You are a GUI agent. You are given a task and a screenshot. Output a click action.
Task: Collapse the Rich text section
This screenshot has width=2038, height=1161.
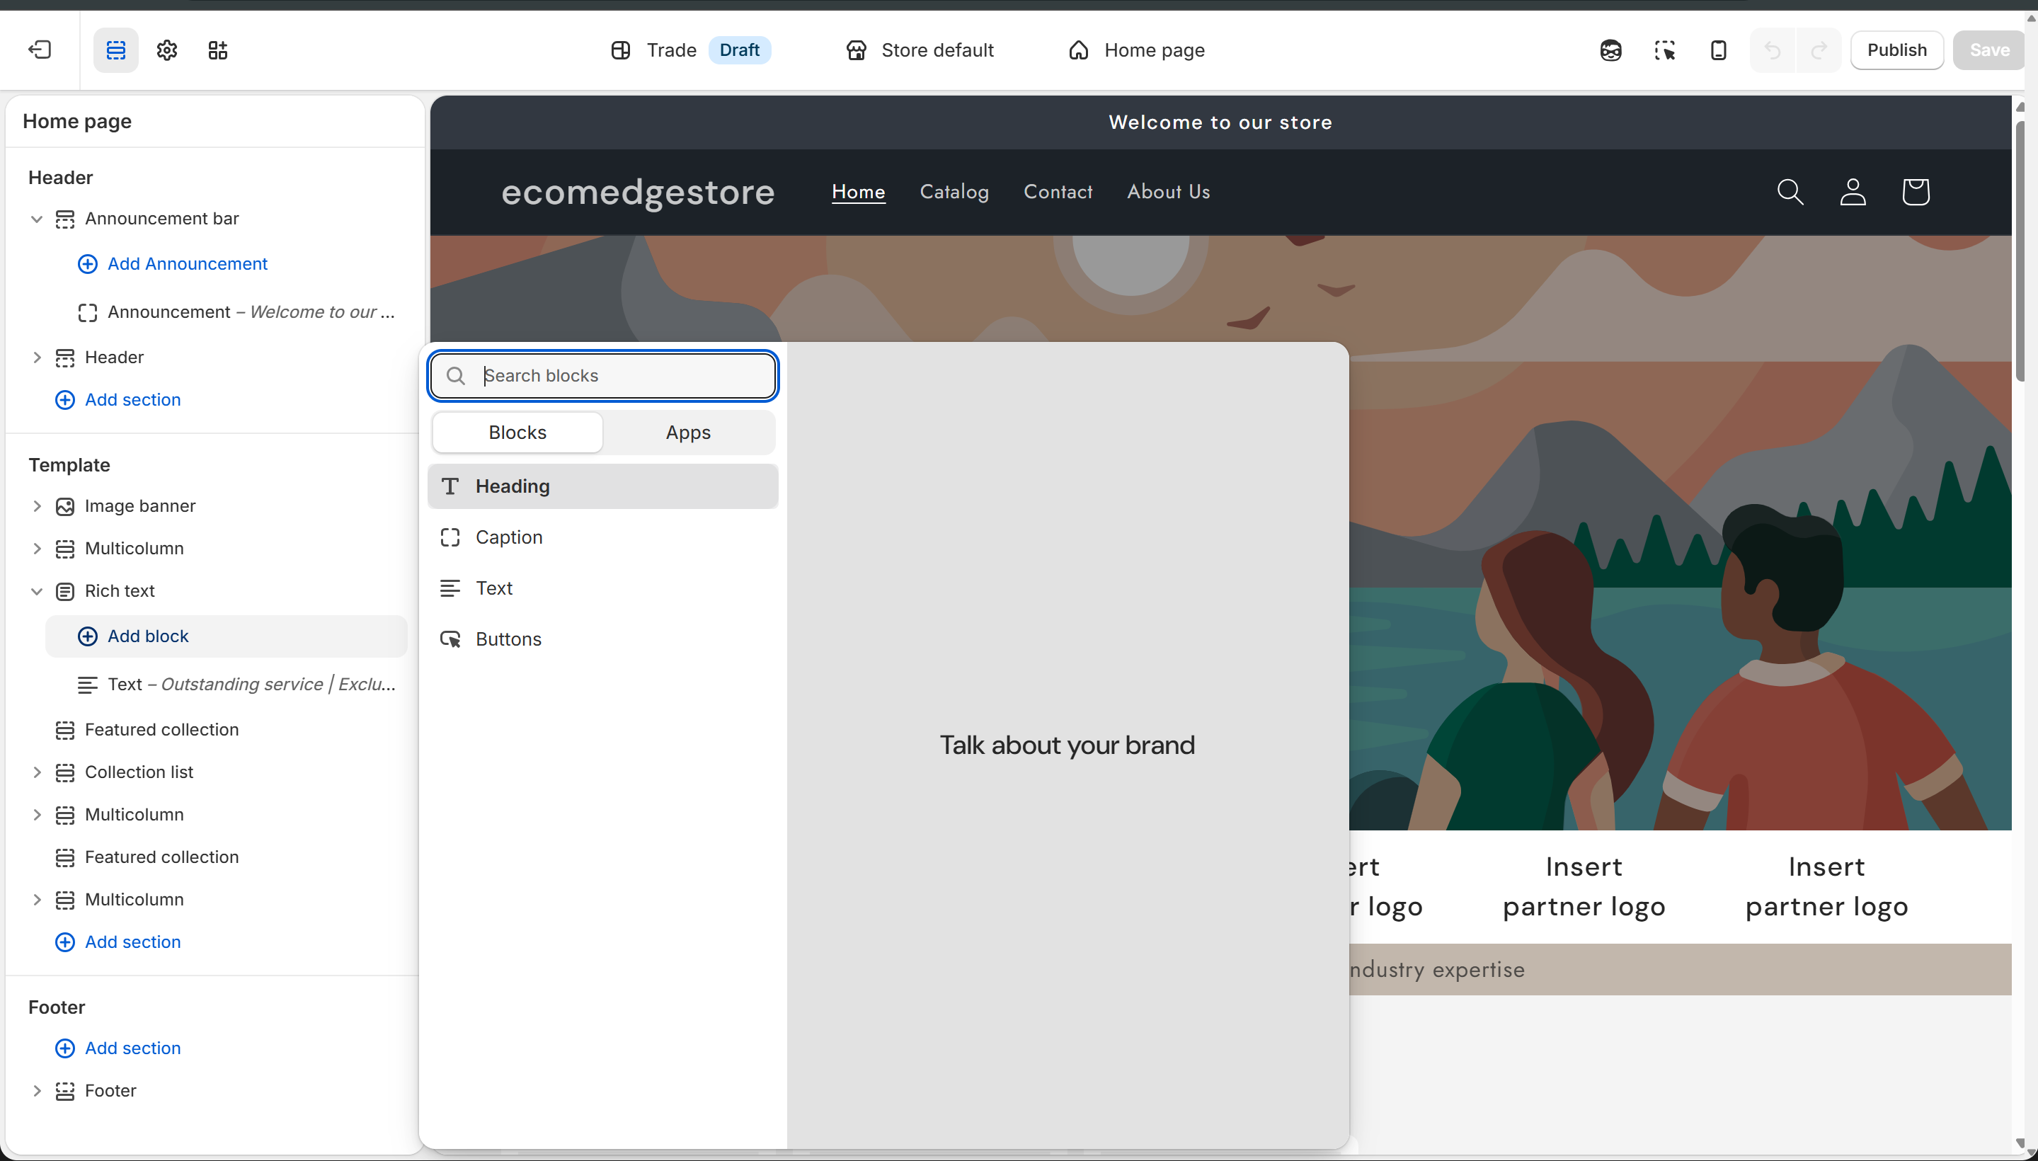pos(37,591)
